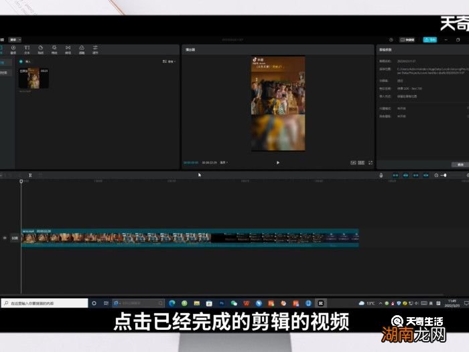469x352 pixels.
Task: Click the Windows taskbar search field
Action: 45,303
